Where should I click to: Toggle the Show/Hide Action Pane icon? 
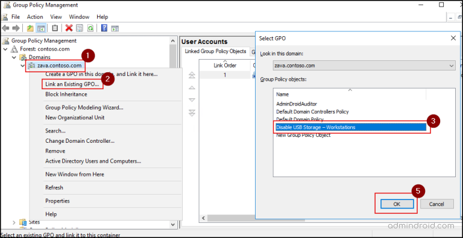click(x=115, y=28)
